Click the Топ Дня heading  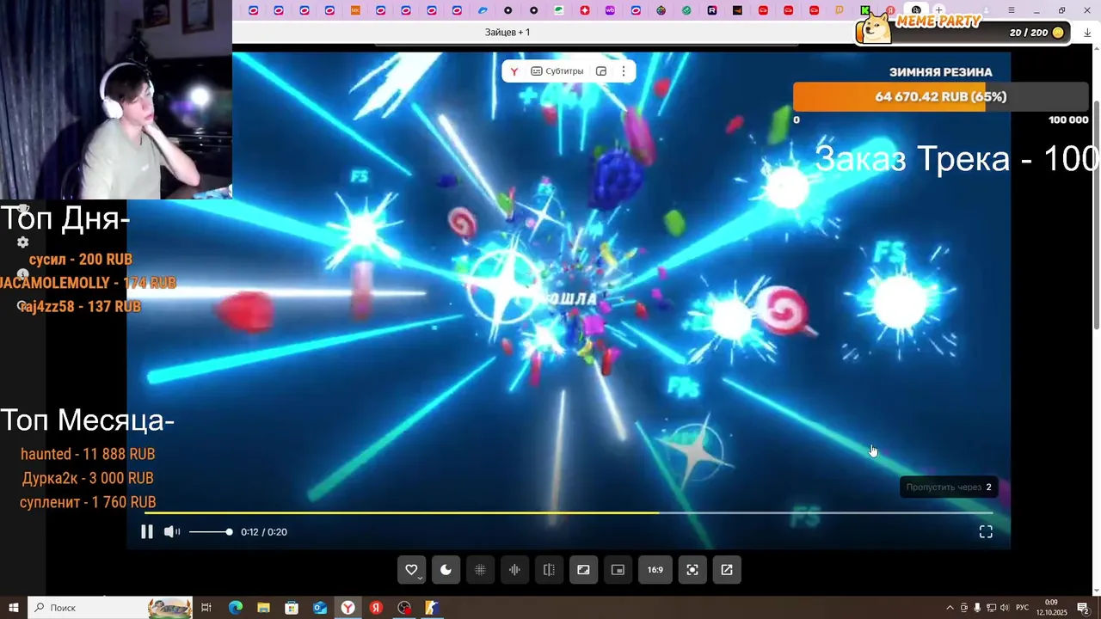point(65,218)
